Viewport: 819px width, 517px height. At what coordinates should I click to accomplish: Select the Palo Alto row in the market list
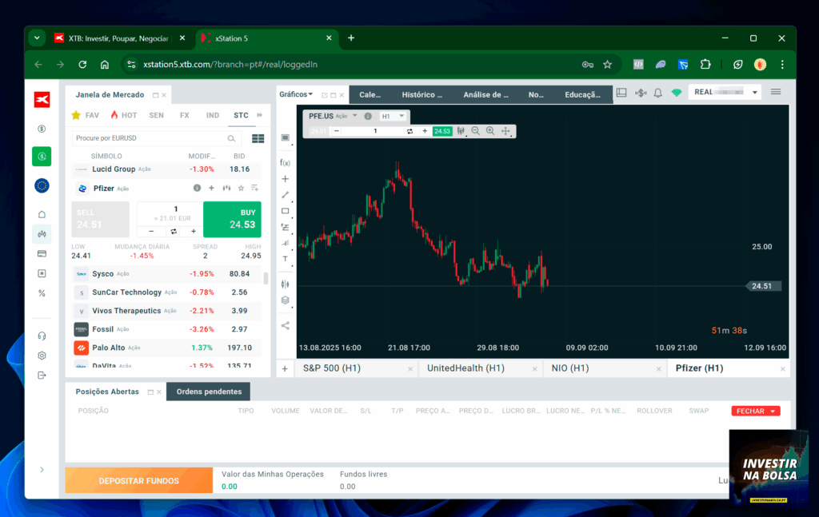(166, 348)
